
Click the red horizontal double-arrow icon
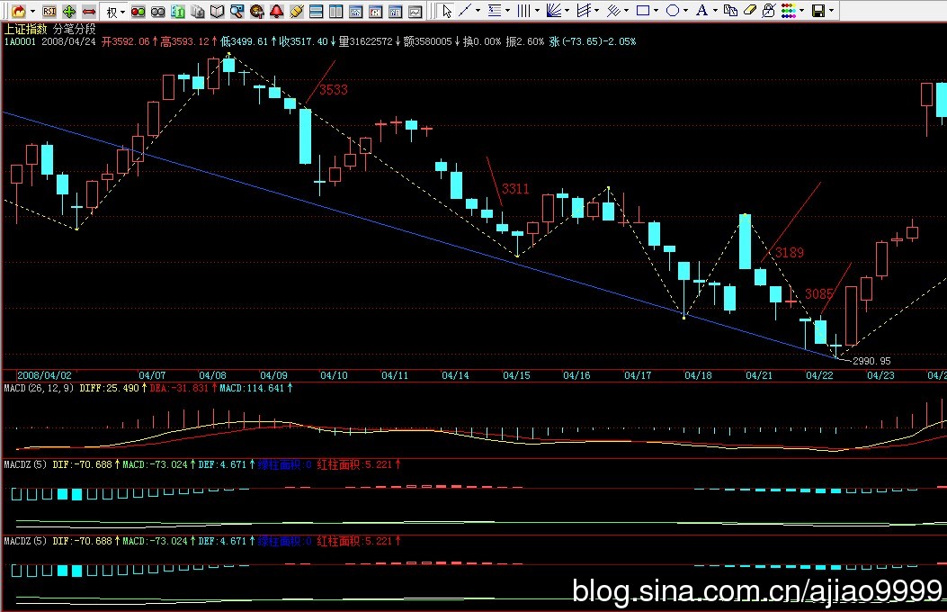88,11
